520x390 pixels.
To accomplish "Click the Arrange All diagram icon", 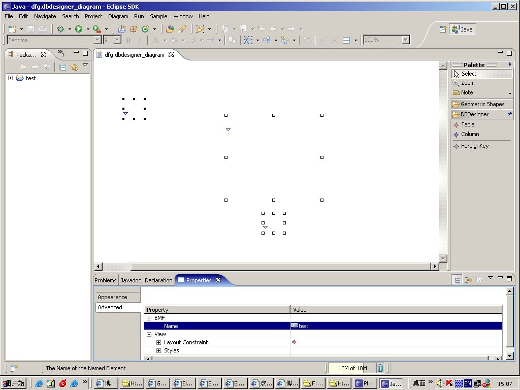I will (267, 40).
